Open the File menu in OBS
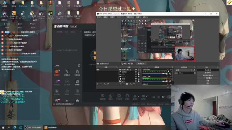This screenshot has width=232, height=130. pos(99,17)
